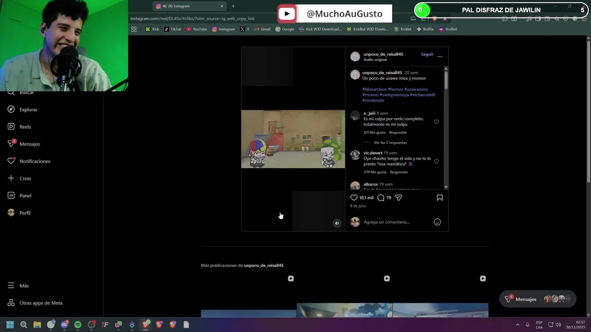Open emoji picker in comment box
This screenshot has width=591, height=332.
point(437,222)
